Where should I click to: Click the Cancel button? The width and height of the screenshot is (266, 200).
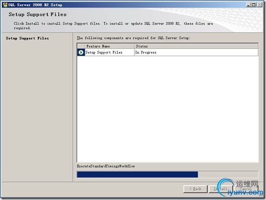tap(246, 189)
